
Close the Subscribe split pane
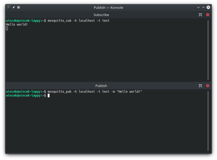[208, 15]
